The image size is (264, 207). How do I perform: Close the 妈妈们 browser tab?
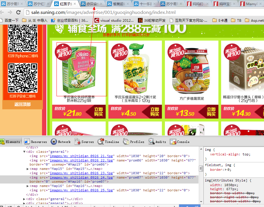click(x=207, y=4)
